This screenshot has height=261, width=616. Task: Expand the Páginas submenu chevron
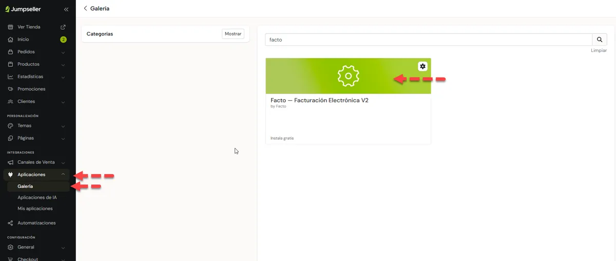click(63, 138)
